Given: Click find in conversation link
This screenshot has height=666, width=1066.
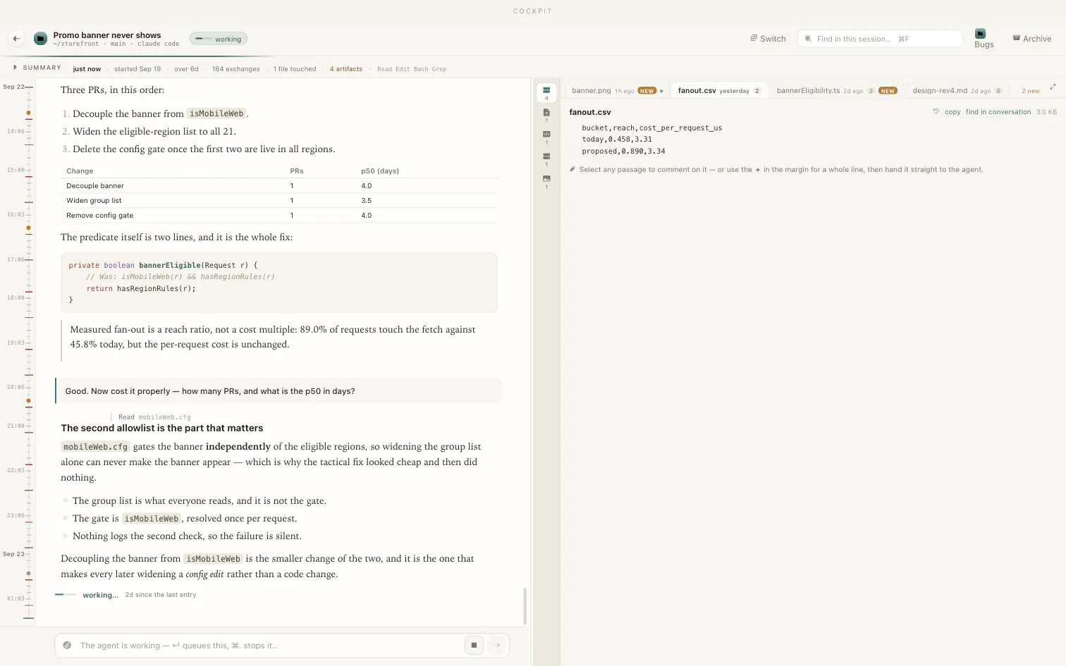Looking at the screenshot, I should pos(998,112).
